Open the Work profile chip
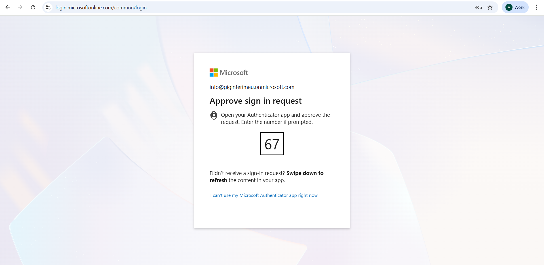Screen dimensions: 544x265 click(x=515, y=7)
